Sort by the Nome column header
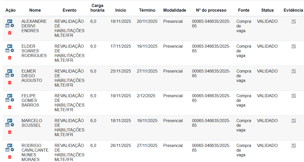This screenshot has height=162, width=304. click(x=35, y=10)
